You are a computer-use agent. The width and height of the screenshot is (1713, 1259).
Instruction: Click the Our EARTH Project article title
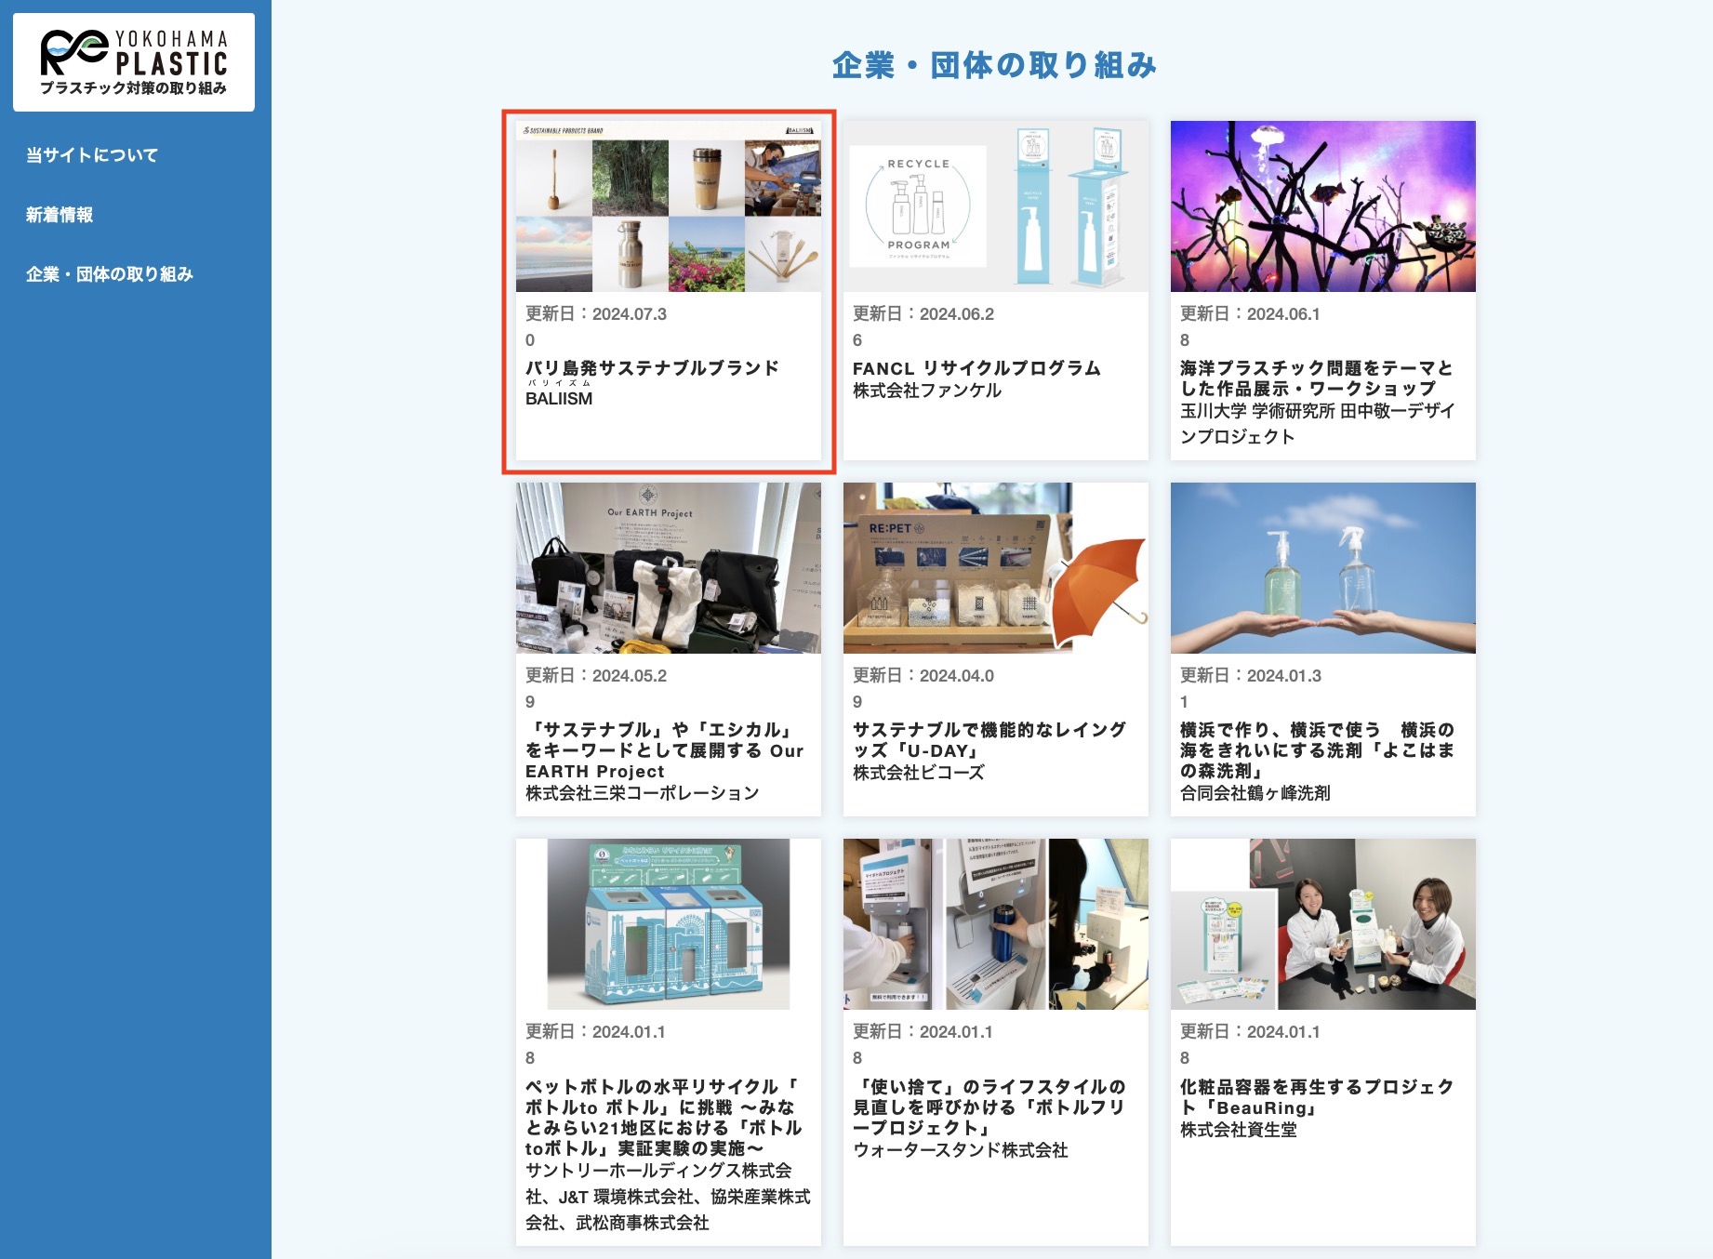click(x=664, y=750)
